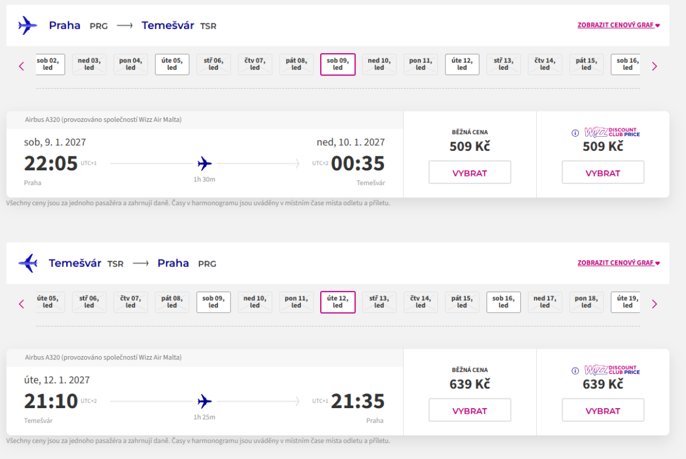This screenshot has height=459, width=686.
Task: Show later dates in return flight carousel
Action: [655, 304]
